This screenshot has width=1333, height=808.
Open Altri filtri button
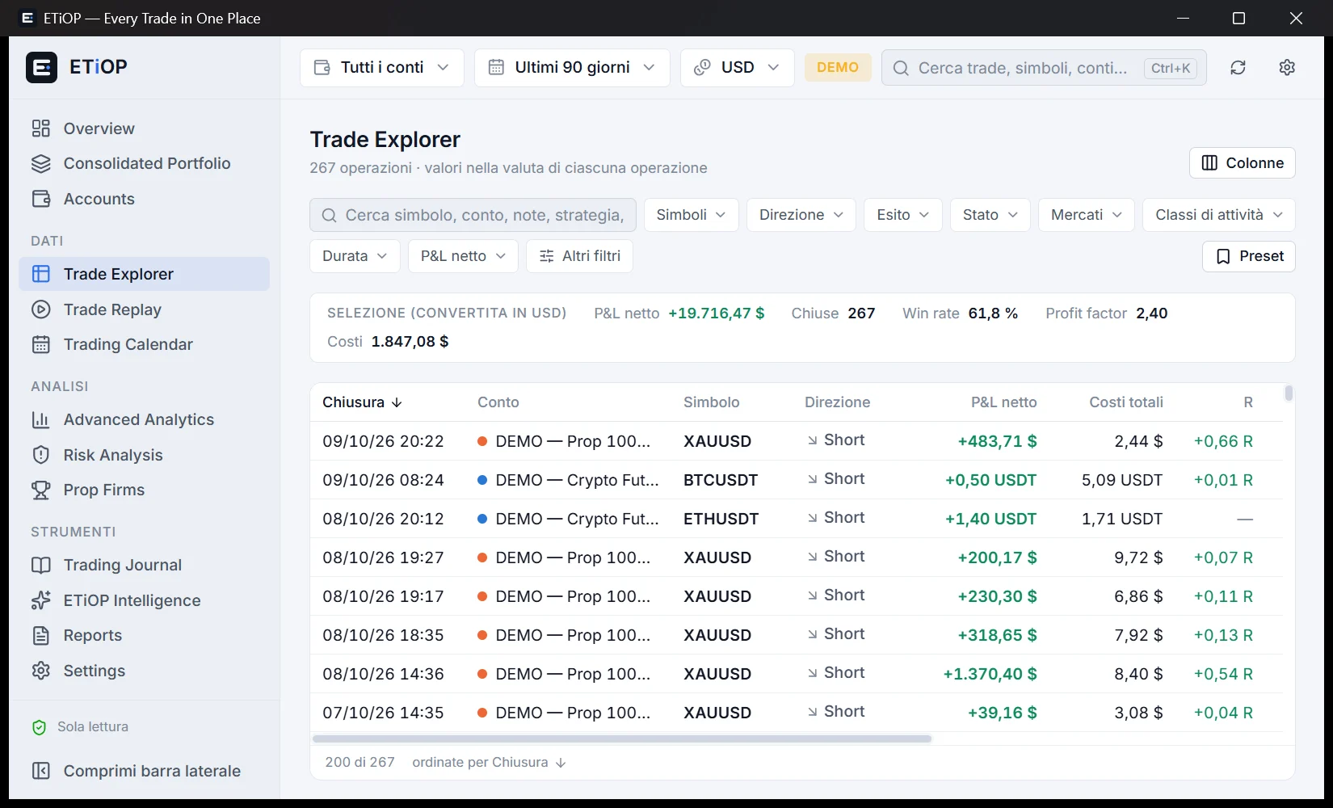[x=579, y=256]
